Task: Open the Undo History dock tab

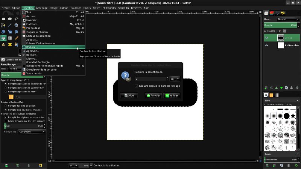Action: [x=283, y=13]
